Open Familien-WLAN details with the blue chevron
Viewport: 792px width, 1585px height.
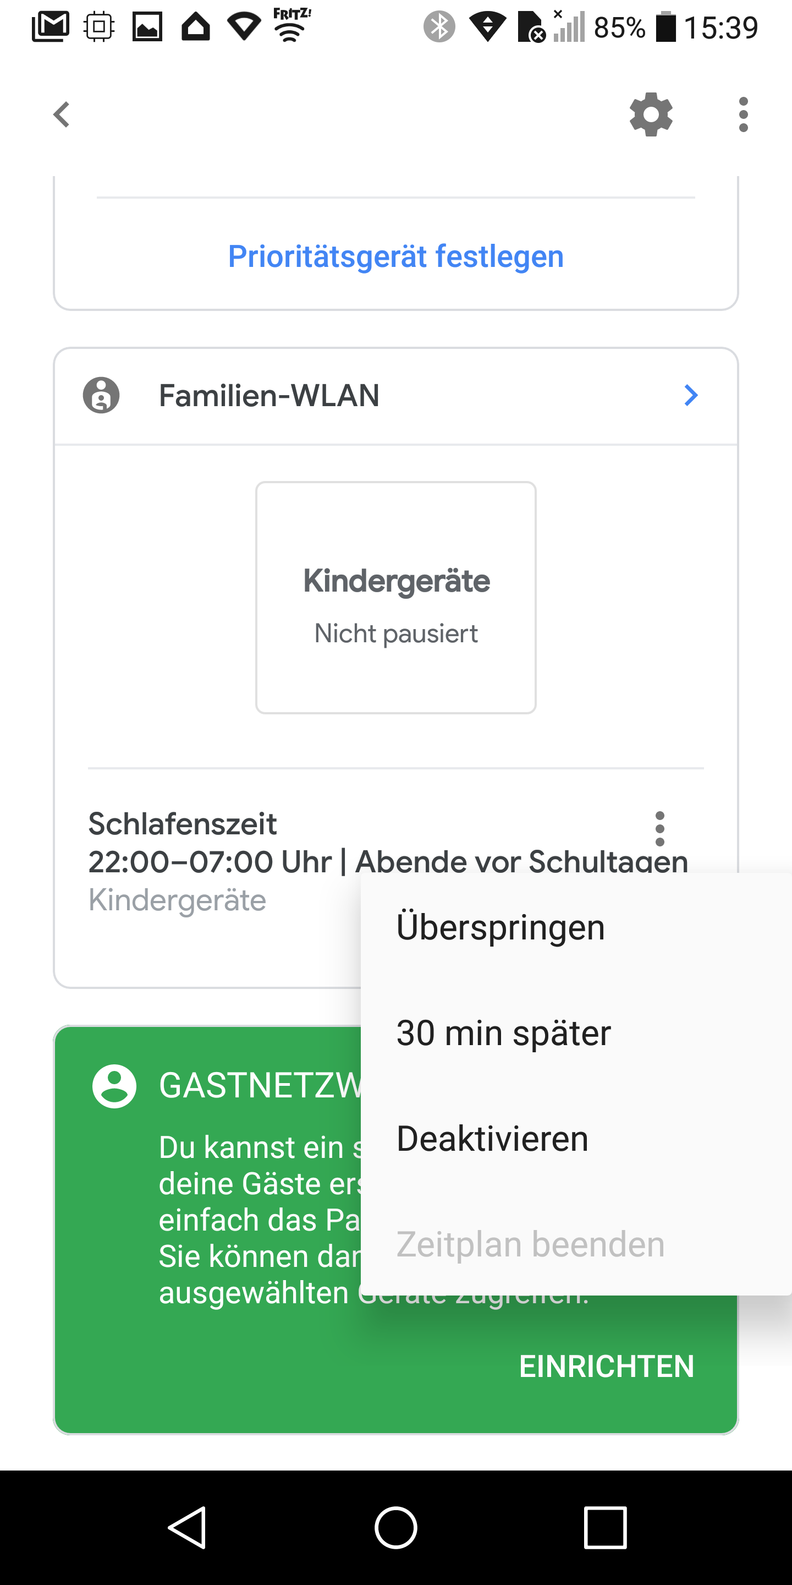click(x=691, y=395)
